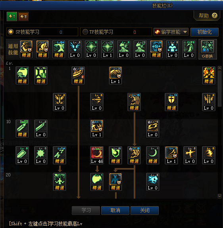Click the 初始化 reset button
This screenshot has height=228, width=223.
[204, 32]
